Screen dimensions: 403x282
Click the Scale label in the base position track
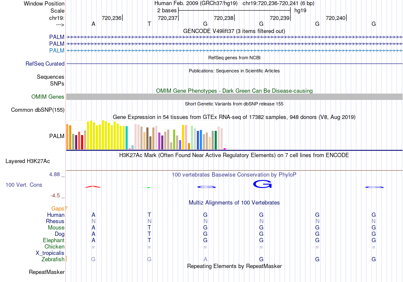57,11
